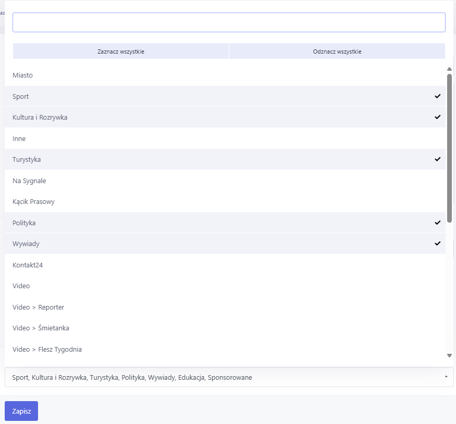This screenshot has width=456, height=424.
Task: Click the Odznacz wszystkie button
Action: click(337, 52)
